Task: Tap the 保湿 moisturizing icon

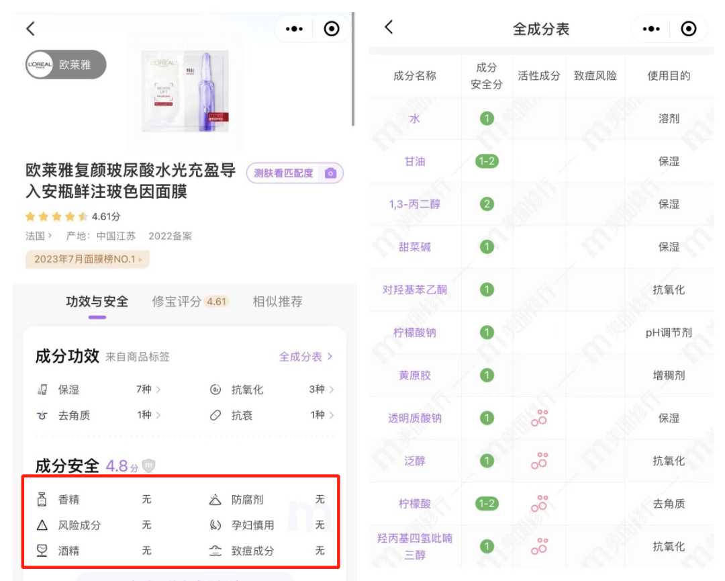Action: coord(42,390)
